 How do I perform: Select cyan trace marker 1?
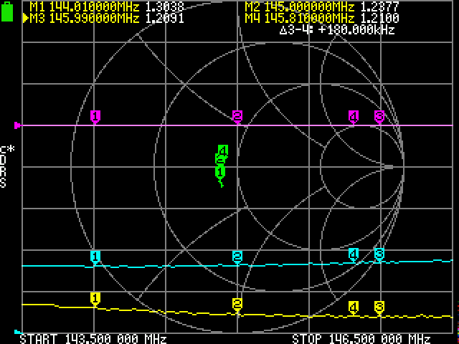95,256
